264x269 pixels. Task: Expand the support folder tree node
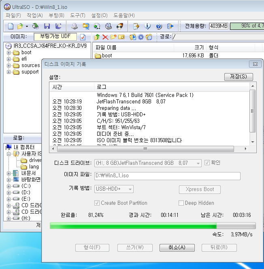pos(9,72)
